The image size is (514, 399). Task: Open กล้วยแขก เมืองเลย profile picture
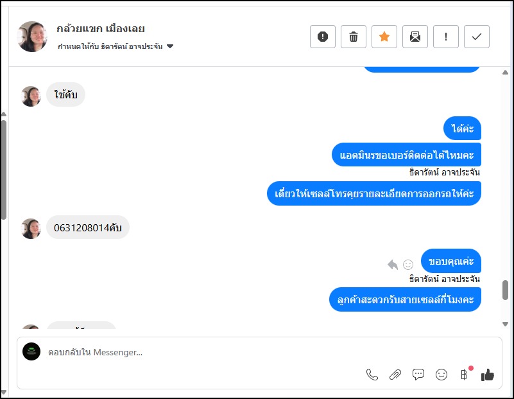coord(32,37)
